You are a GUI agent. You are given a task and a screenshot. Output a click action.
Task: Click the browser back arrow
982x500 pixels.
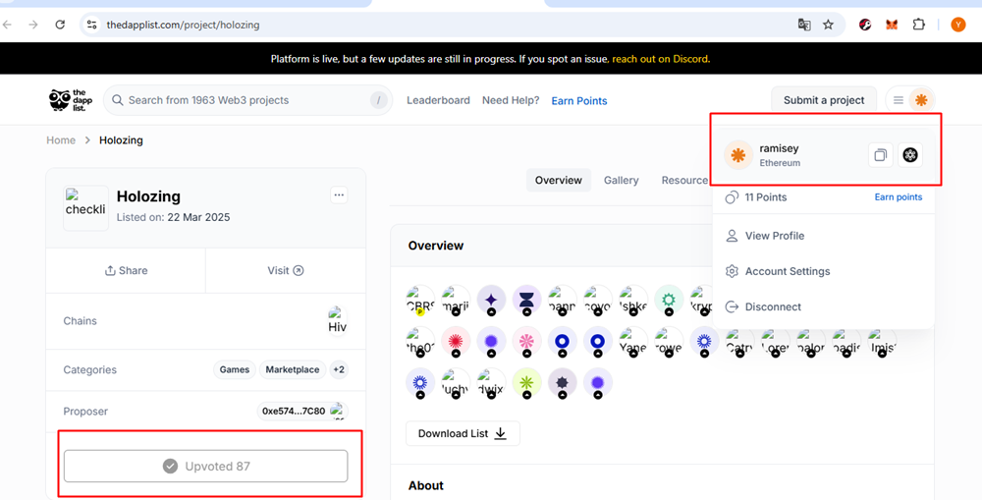coord(7,25)
